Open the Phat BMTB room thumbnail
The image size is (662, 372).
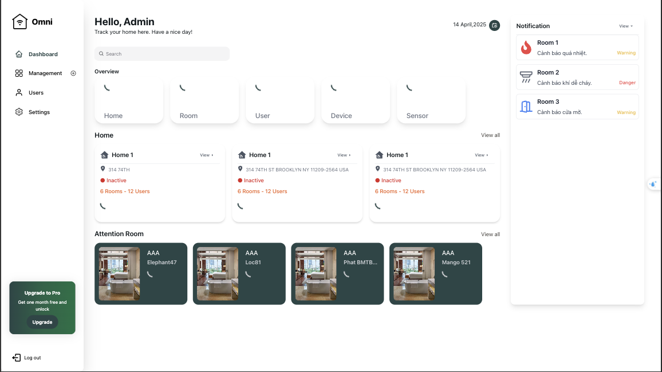pyautogui.click(x=316, y=274)
